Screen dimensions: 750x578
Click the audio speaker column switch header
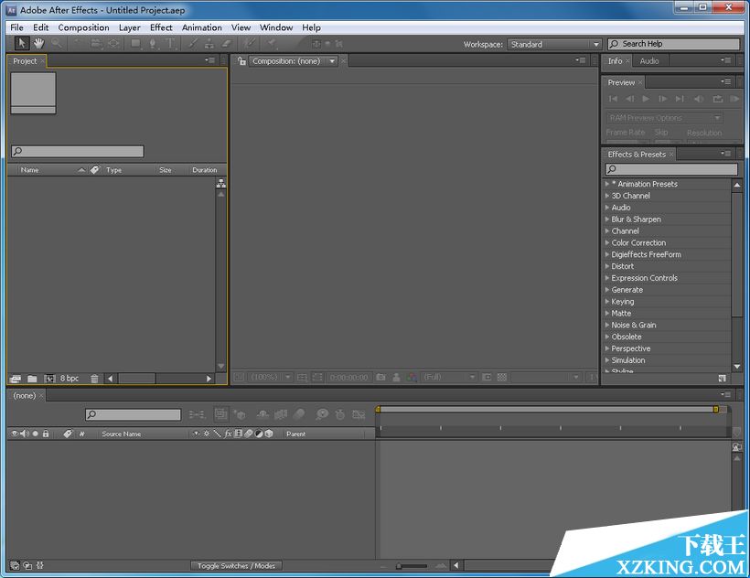tap(25, 433)
